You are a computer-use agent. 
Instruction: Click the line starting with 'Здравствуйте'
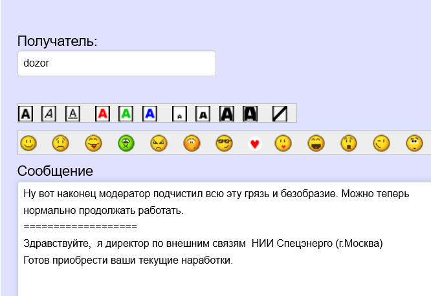pos(203,243)
